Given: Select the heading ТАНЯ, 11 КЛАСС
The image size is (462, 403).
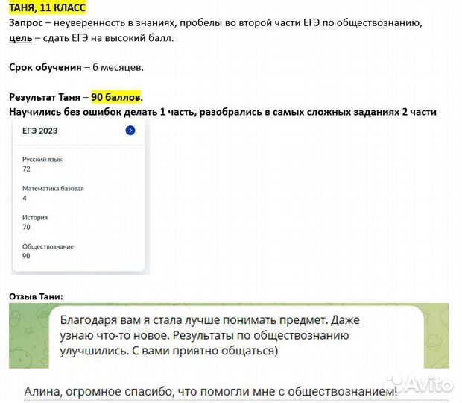Looking at the screenshot, I should click(x=48, y=7).
